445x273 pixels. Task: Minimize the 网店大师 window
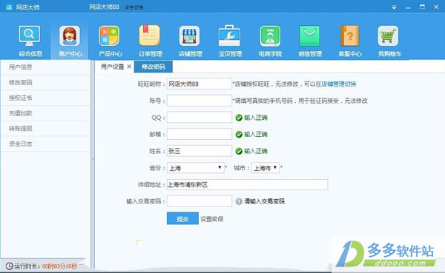[408, 7]
